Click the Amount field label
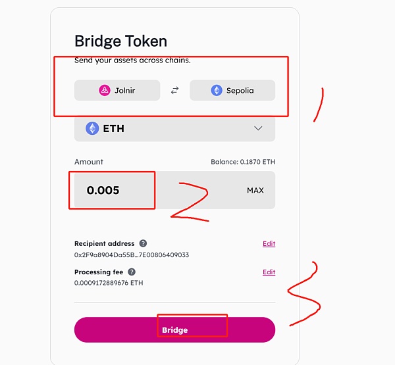This screenshot has height=365, width=395. 89,162
